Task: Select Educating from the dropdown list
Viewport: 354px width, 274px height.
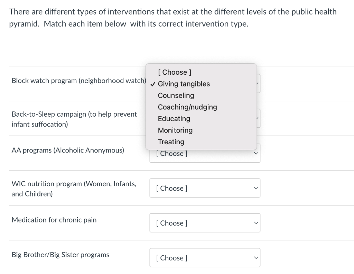Action: (174, 119)
